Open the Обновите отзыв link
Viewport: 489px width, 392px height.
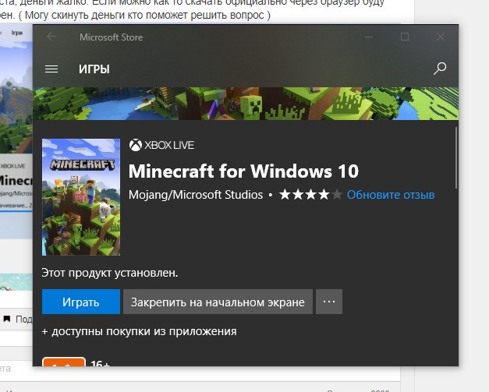pyautogui.click(x=391, y=195)
